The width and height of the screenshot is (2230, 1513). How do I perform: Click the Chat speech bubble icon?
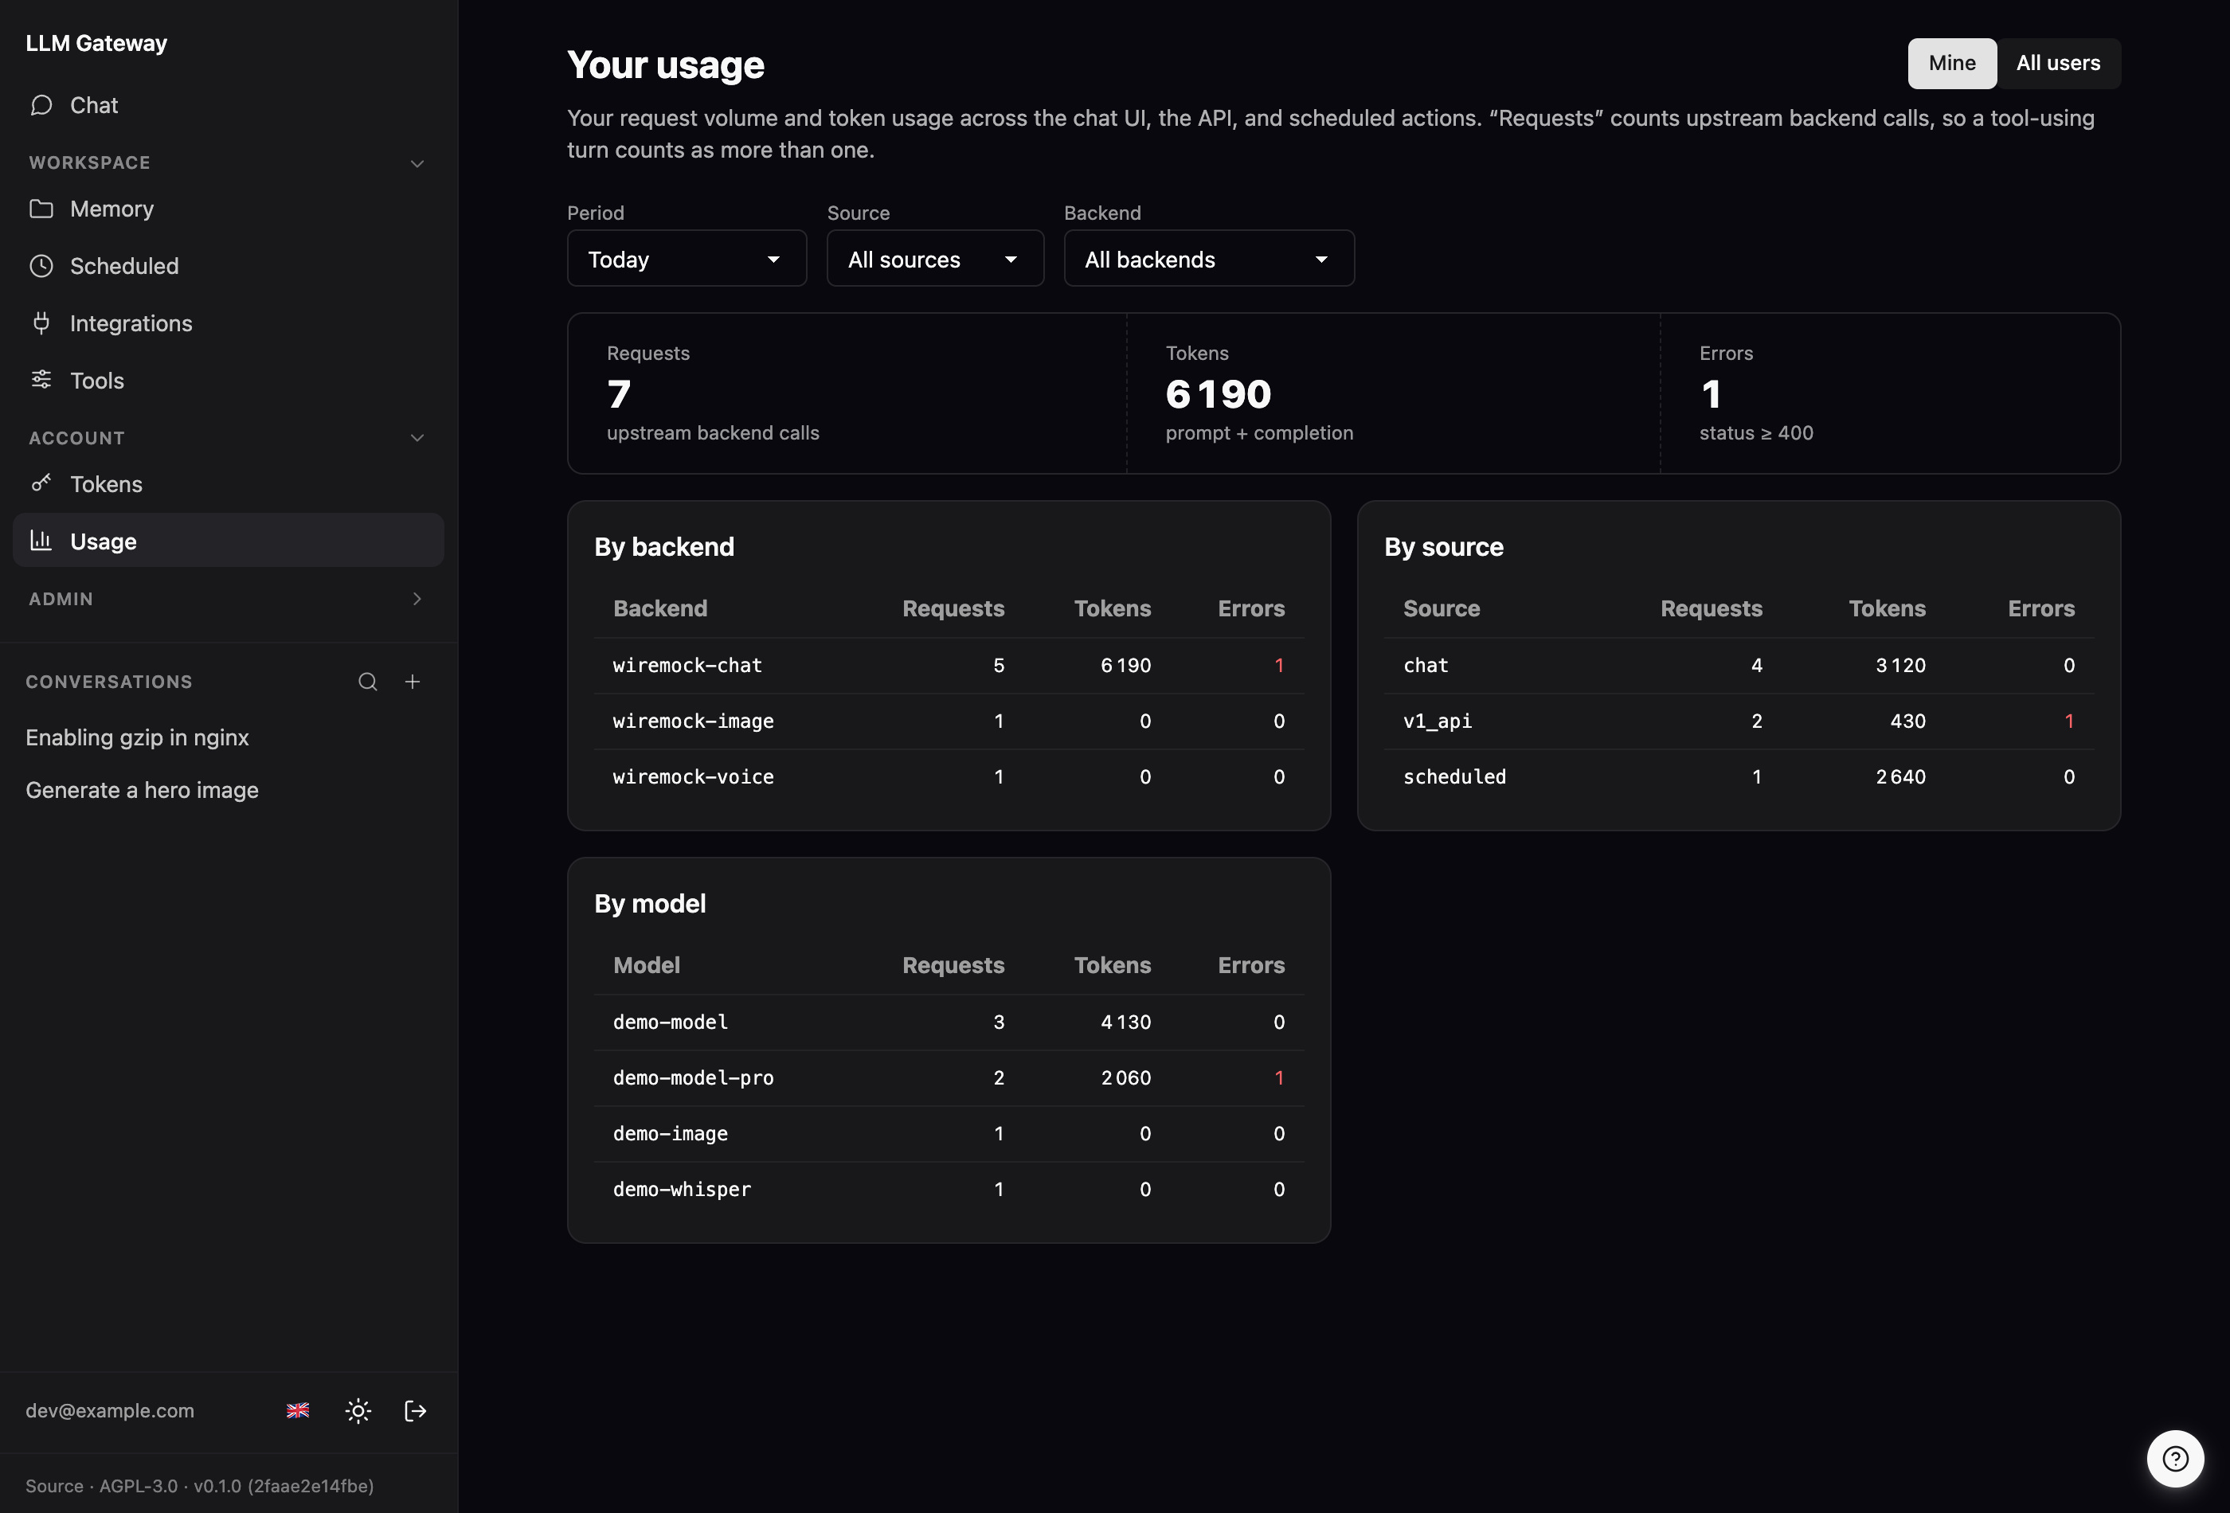pyautogui.click(x=41, y=106)
